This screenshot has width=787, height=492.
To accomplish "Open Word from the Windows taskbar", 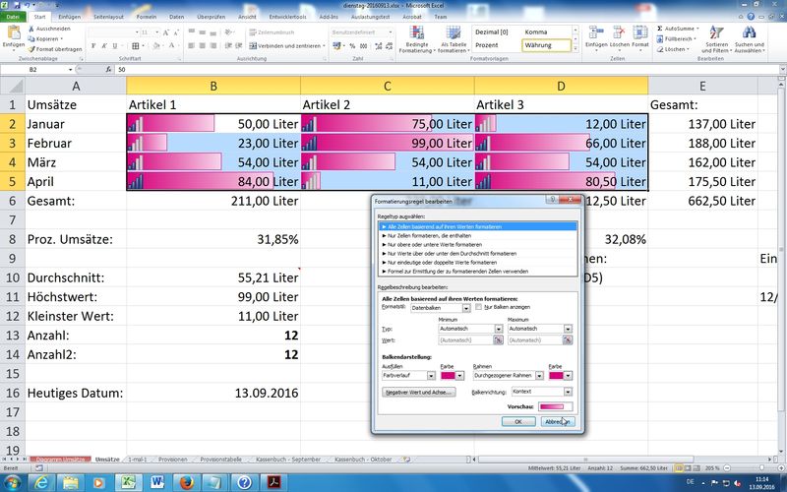I will 155,480.
